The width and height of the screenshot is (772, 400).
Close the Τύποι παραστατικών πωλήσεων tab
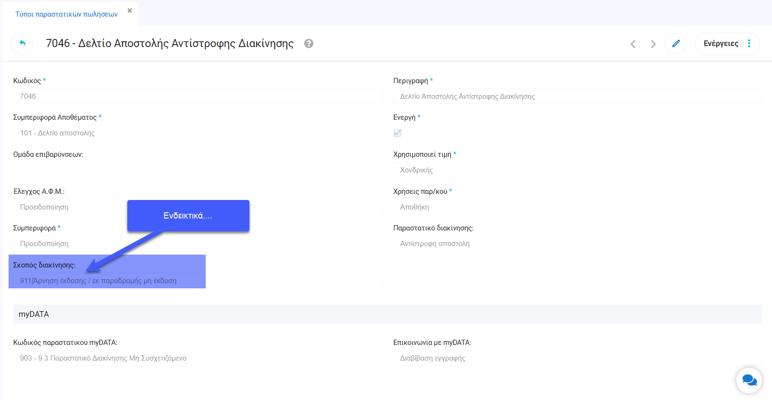130,10
